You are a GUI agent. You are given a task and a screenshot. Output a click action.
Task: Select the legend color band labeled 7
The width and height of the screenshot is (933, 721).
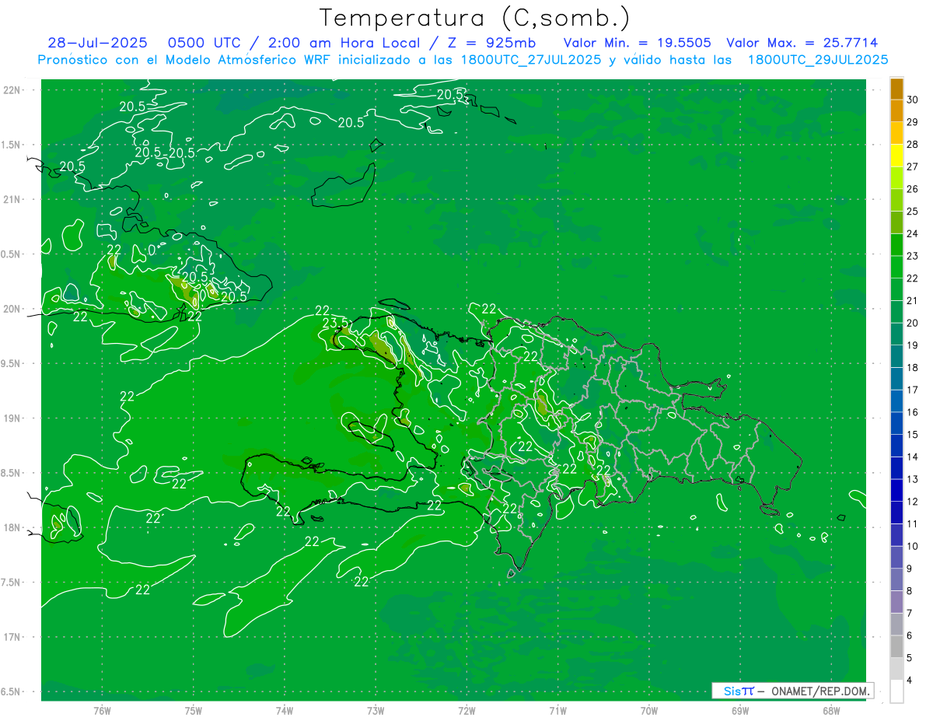click(x=896, y=602)
